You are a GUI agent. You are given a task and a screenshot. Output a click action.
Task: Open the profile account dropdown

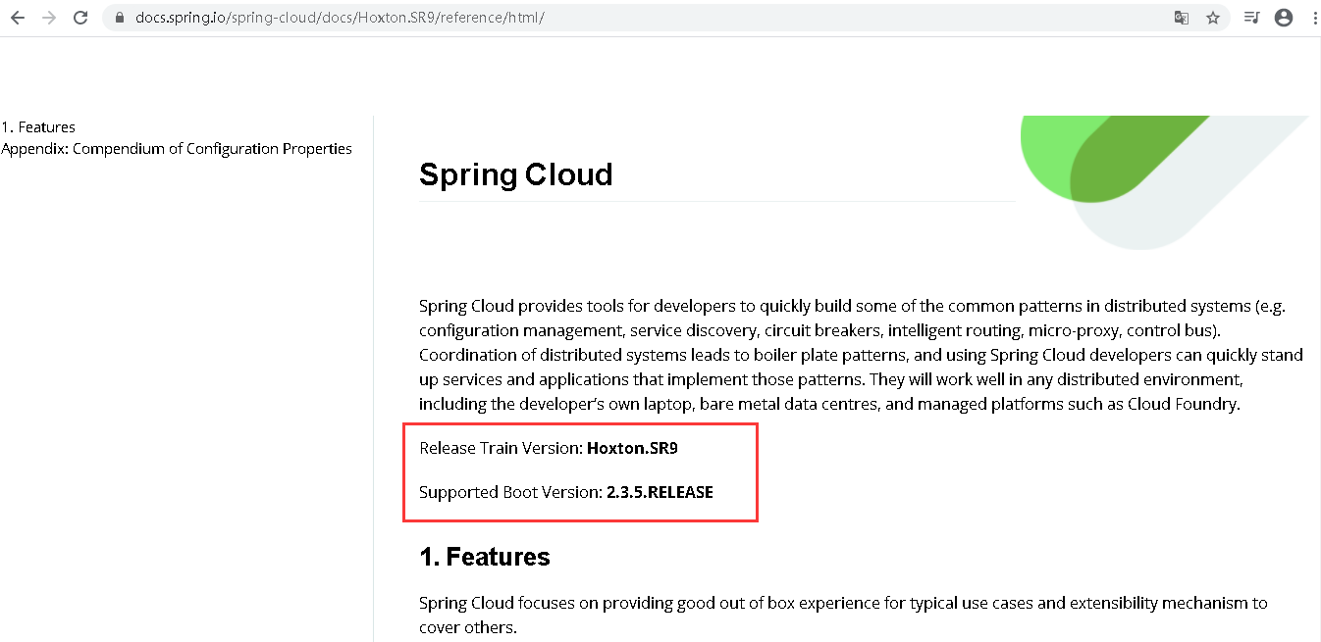pyautogui.click(x=1284, y=17)
